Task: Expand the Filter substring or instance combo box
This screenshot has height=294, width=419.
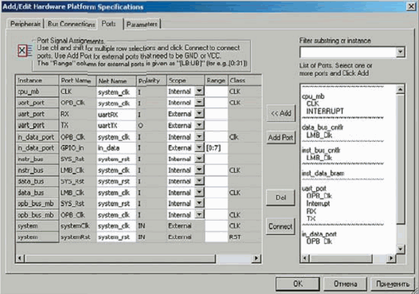Action: [401, 52]
